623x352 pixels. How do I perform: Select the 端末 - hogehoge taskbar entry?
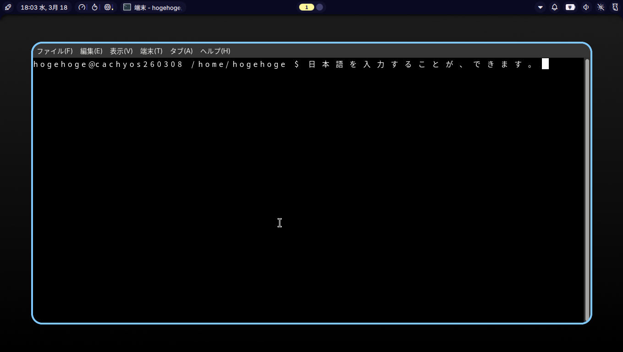[x=153, y=7]
